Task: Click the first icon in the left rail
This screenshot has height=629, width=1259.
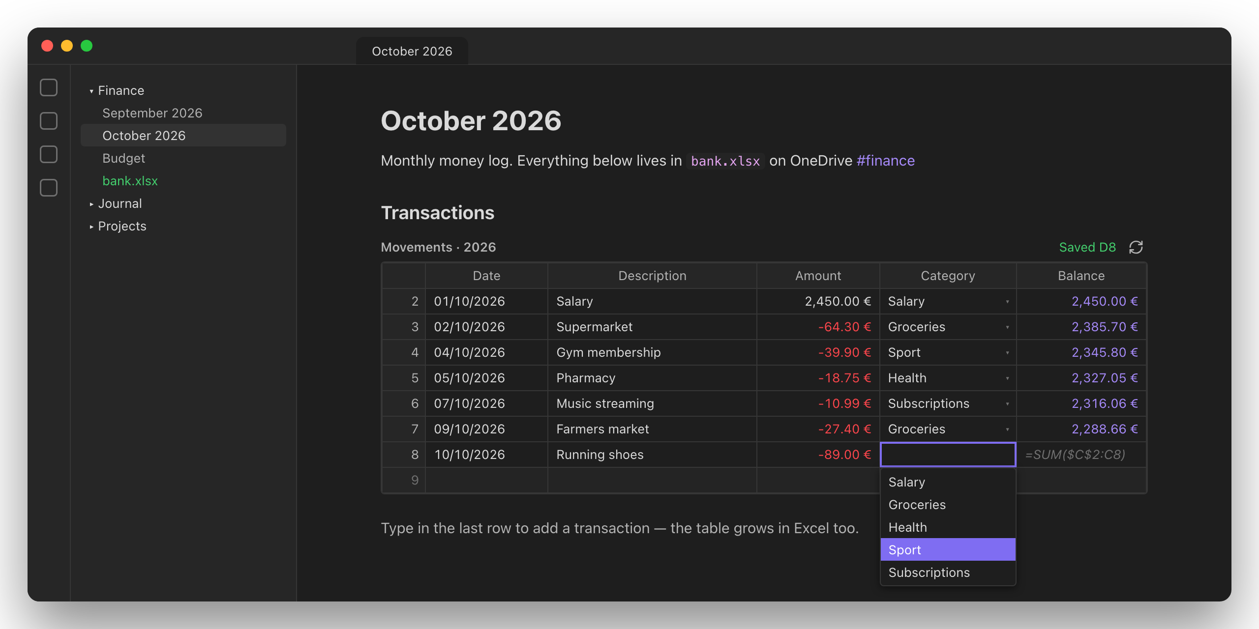Action: click(49, 88)
